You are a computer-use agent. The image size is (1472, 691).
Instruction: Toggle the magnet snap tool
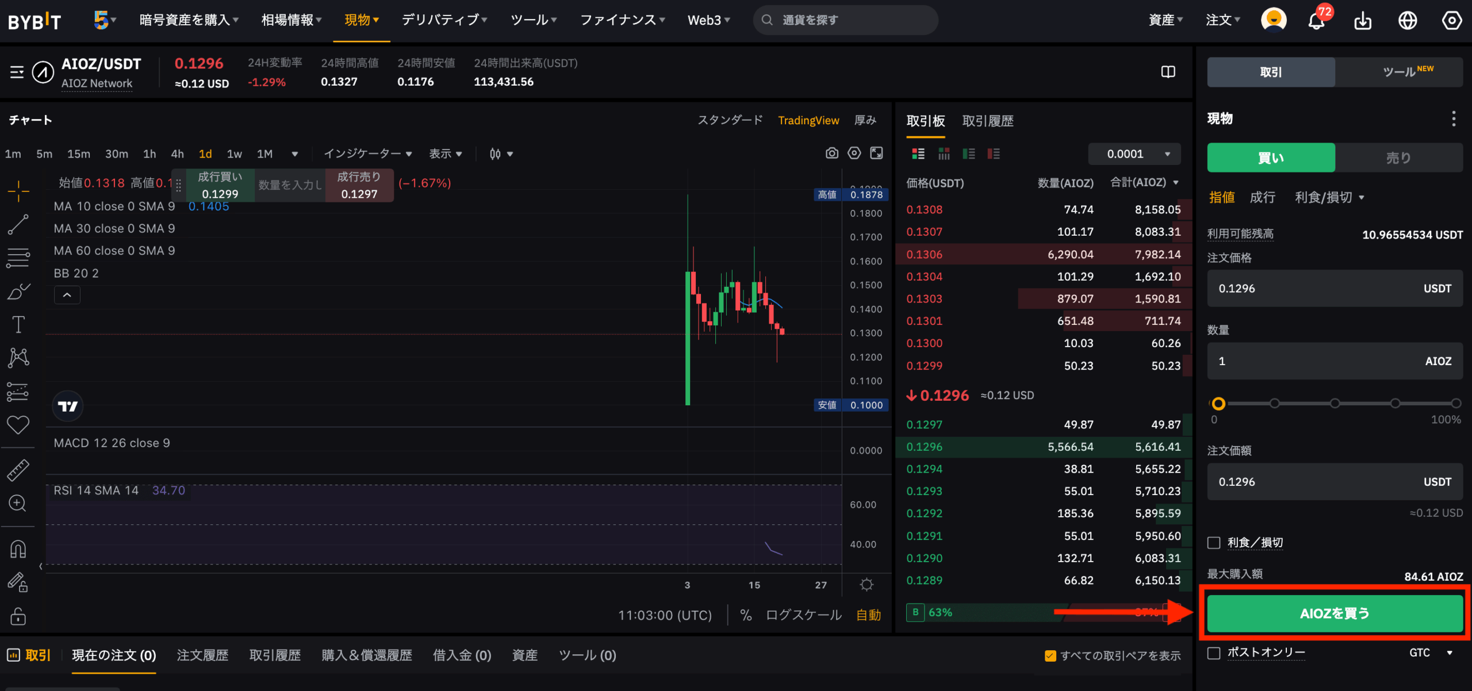click(18, 549)
